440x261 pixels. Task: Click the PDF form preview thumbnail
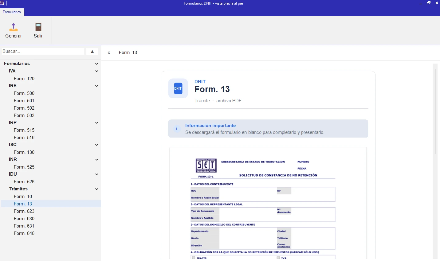click(x=268, y=203)
